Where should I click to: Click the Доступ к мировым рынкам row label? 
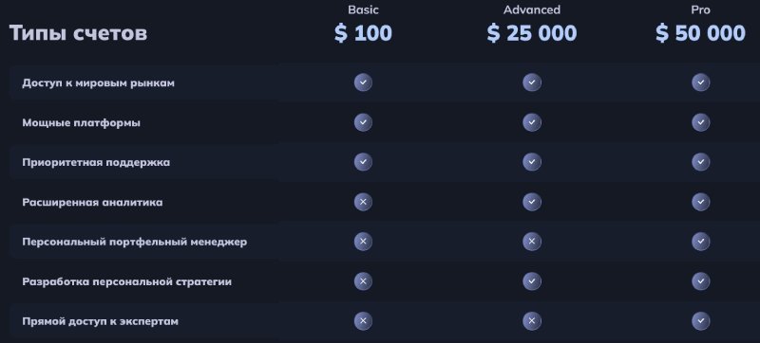click(x=99, y=83)
